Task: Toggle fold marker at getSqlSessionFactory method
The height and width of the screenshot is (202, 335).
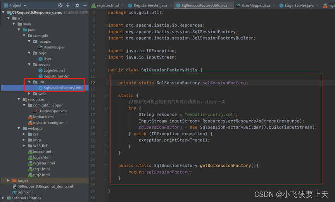Action: 106,166
